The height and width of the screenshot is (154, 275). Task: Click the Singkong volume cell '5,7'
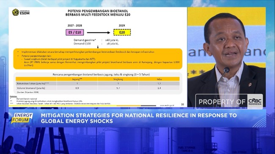[x=118, y=88]
